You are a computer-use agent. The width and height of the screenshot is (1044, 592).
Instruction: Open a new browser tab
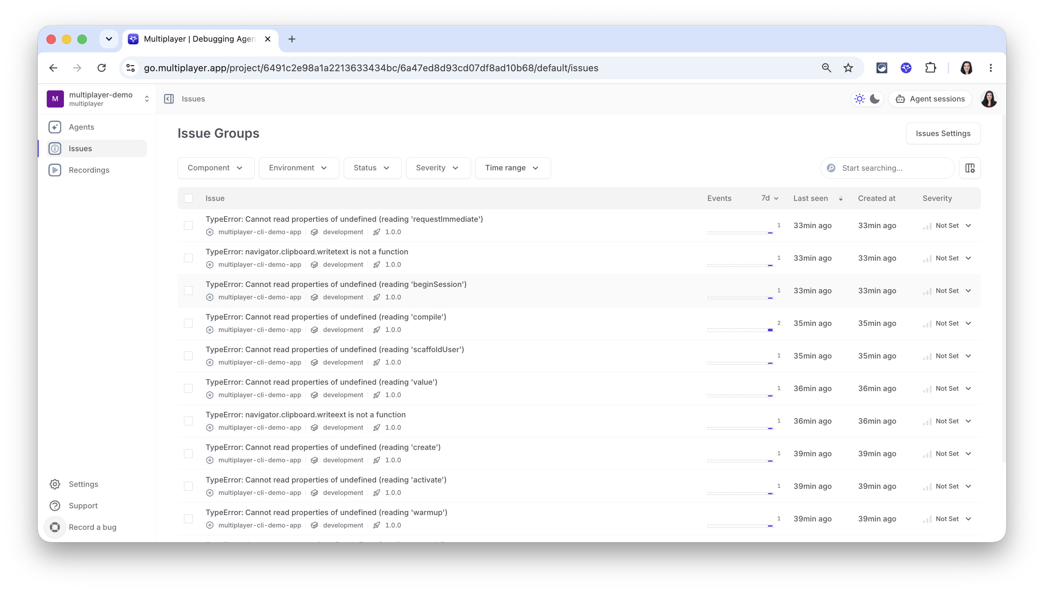(x=291, y=39)
